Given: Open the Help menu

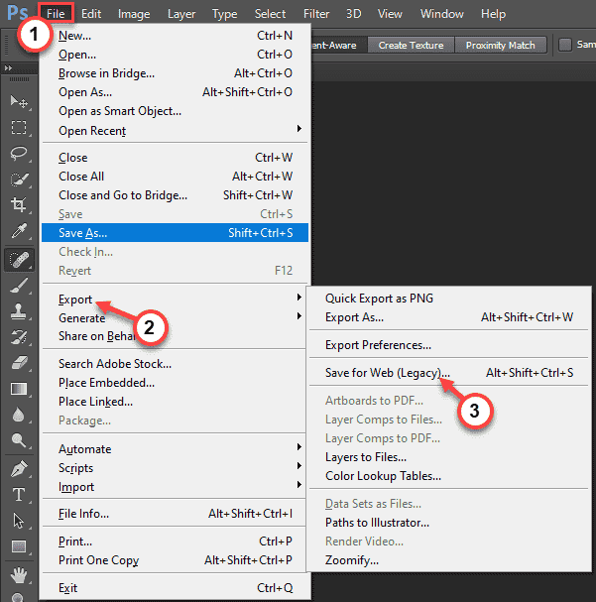Looking at the screenshot, I should click(493, 14).
